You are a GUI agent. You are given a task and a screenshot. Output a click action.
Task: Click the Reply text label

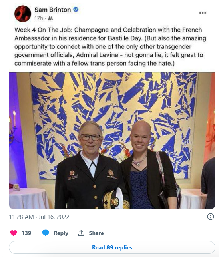click(x=61, y=233)
